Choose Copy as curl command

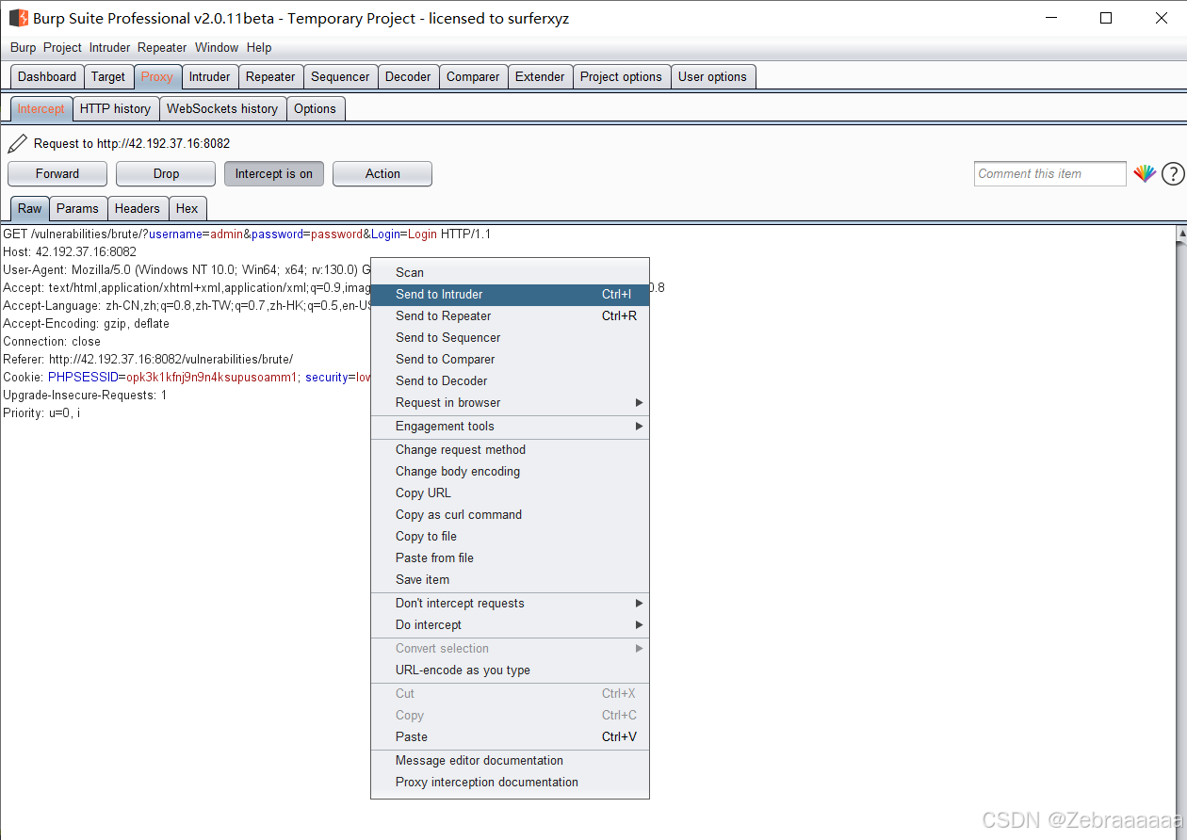pyautogui.click(x=510, y=514)
